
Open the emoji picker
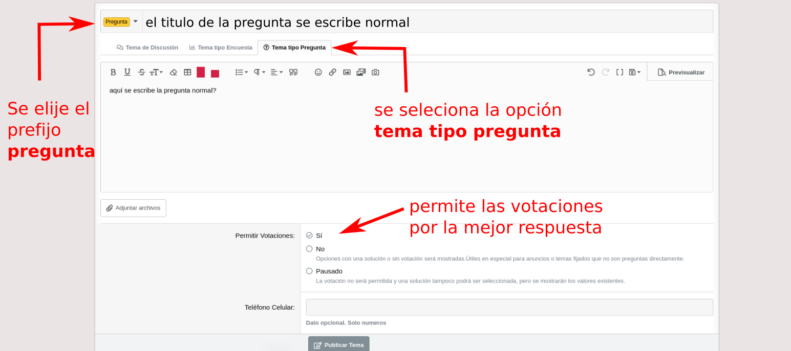(318, 72)
